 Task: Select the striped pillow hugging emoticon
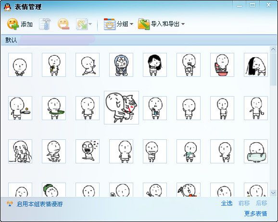[256, 151]
